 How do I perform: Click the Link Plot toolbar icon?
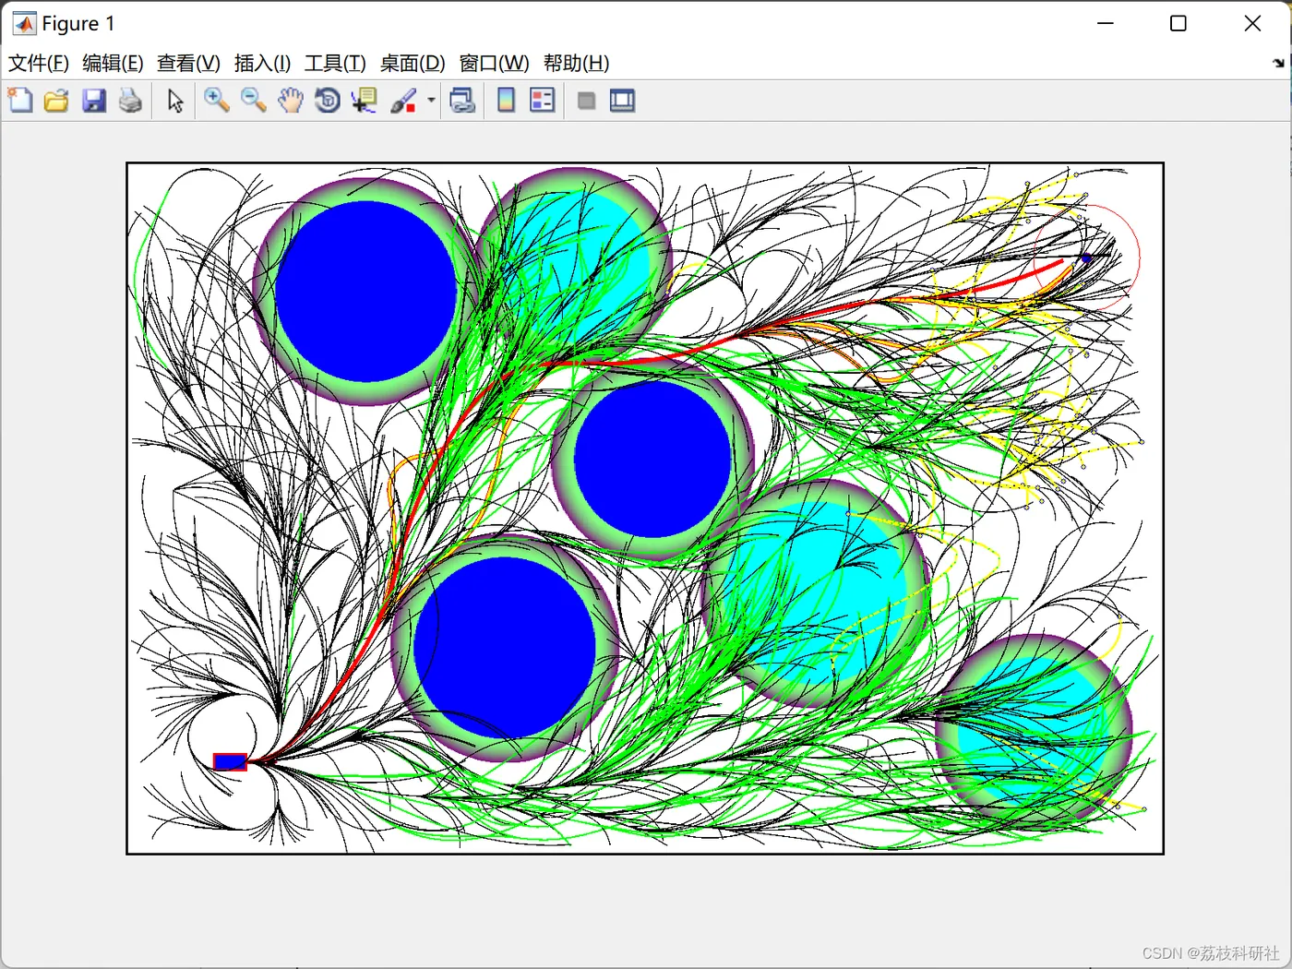pos(462,101)
